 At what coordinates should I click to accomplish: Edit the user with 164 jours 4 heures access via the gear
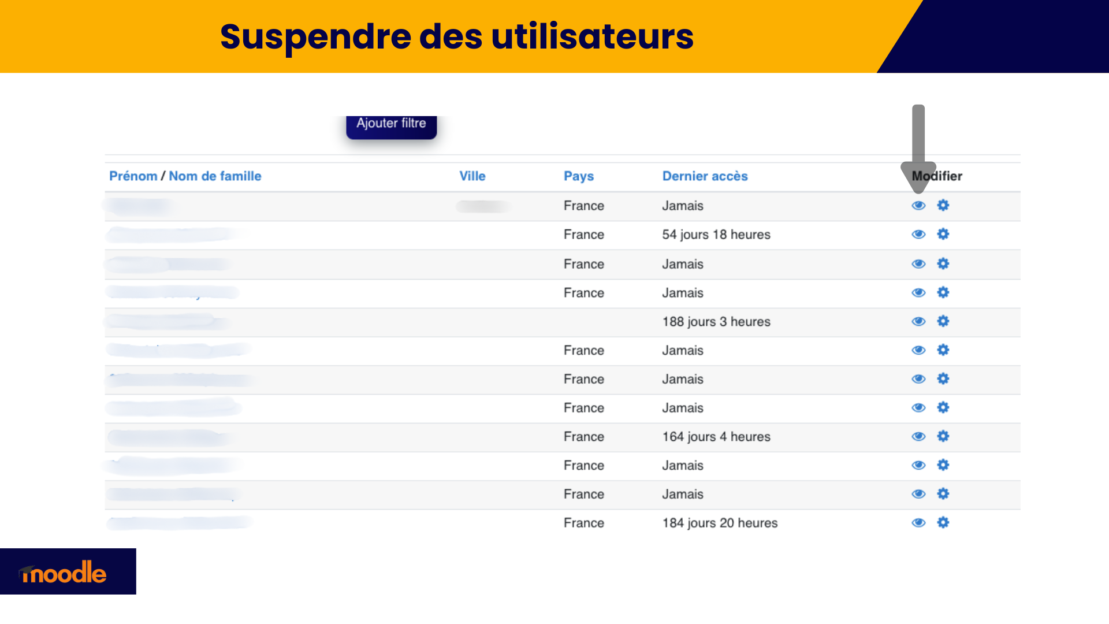point(943,436)
